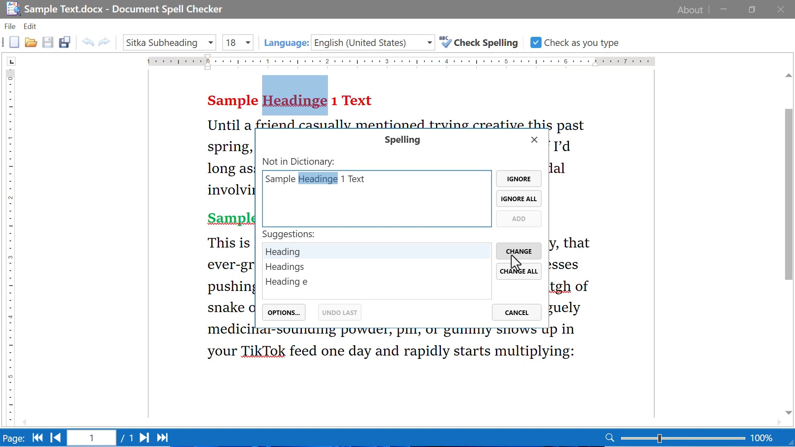The width and height of the screenshot is (795, 447).
Task: Go to the next page icon
Action: click(144, 438)
